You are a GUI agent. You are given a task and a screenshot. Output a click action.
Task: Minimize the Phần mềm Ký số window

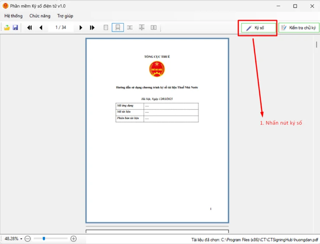[x=278, y=6]
